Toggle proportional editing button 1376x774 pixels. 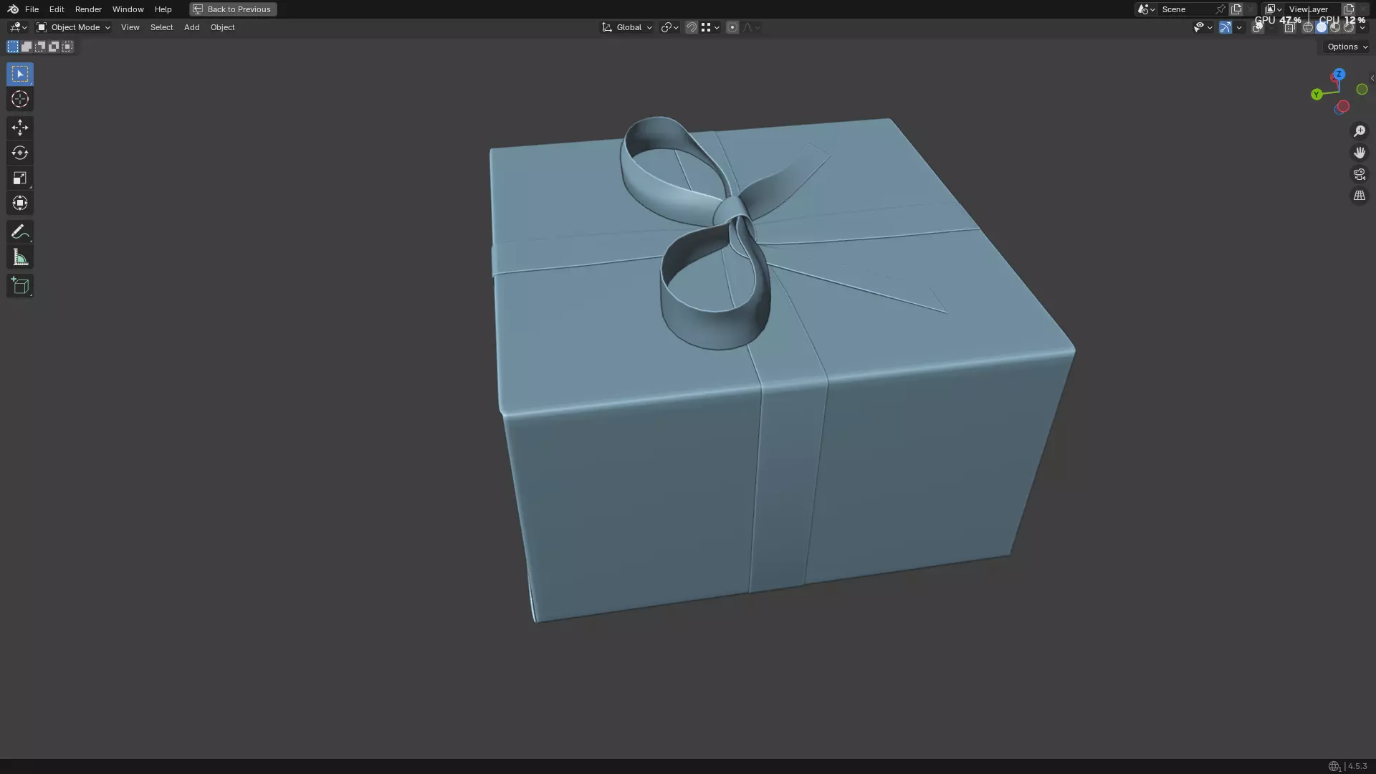(732, 27)
